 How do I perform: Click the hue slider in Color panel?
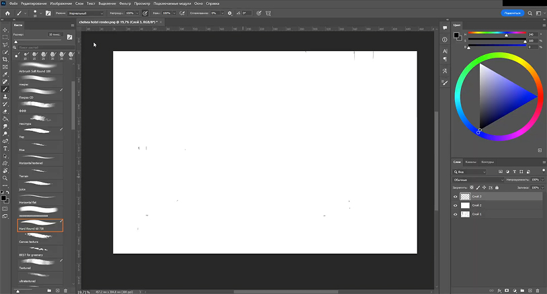[x=497, y=34]
